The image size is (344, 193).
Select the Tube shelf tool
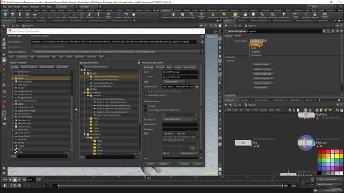(20, 15)
